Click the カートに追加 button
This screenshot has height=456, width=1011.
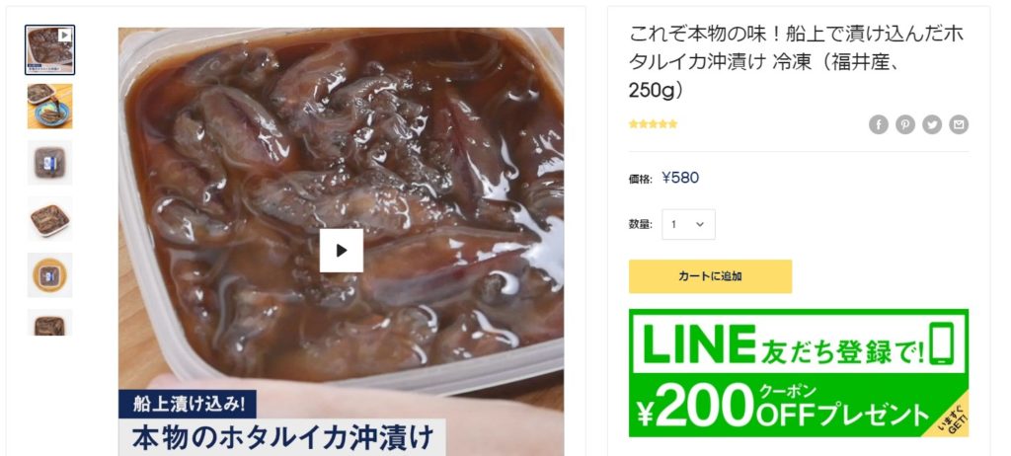710,276
